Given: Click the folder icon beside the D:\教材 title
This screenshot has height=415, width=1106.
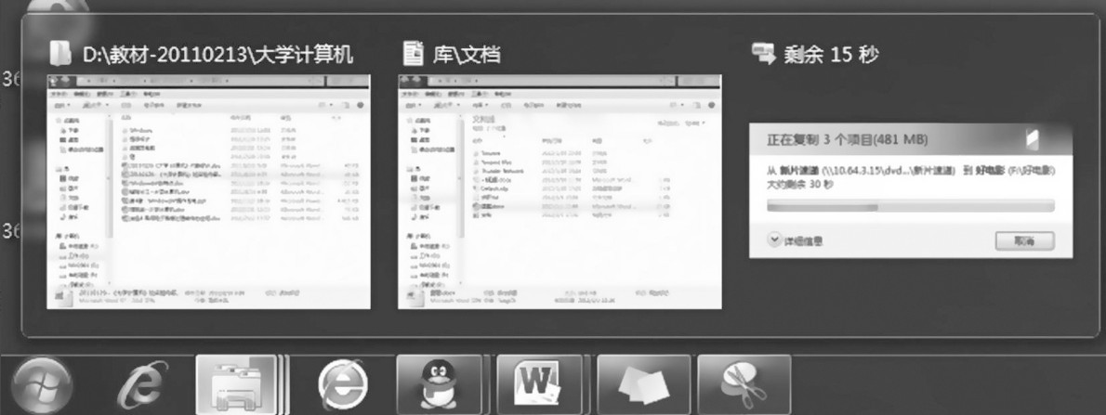Looking at the screenshot, I should (60, 54).
